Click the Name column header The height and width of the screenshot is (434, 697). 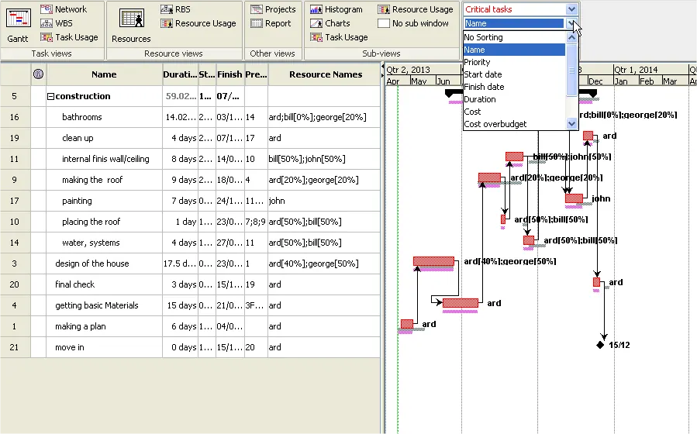coord(104,74)
